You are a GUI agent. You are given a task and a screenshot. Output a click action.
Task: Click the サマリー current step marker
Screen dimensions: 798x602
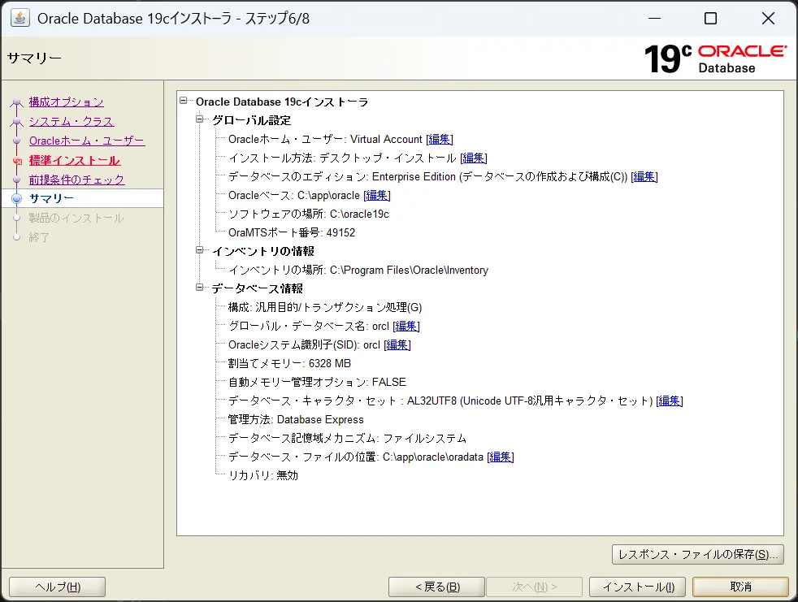click(17, 198)
